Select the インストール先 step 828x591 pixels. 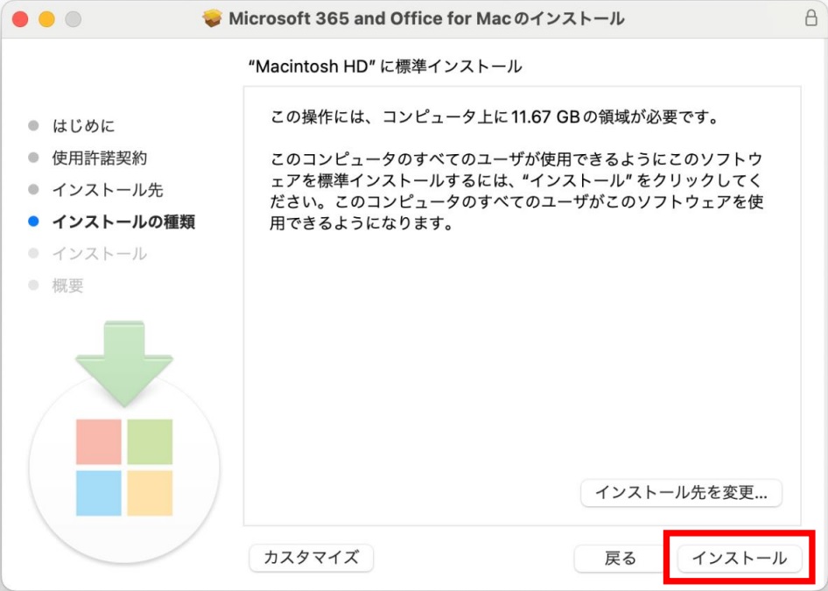pyautogui.click(x=107, y=190)
